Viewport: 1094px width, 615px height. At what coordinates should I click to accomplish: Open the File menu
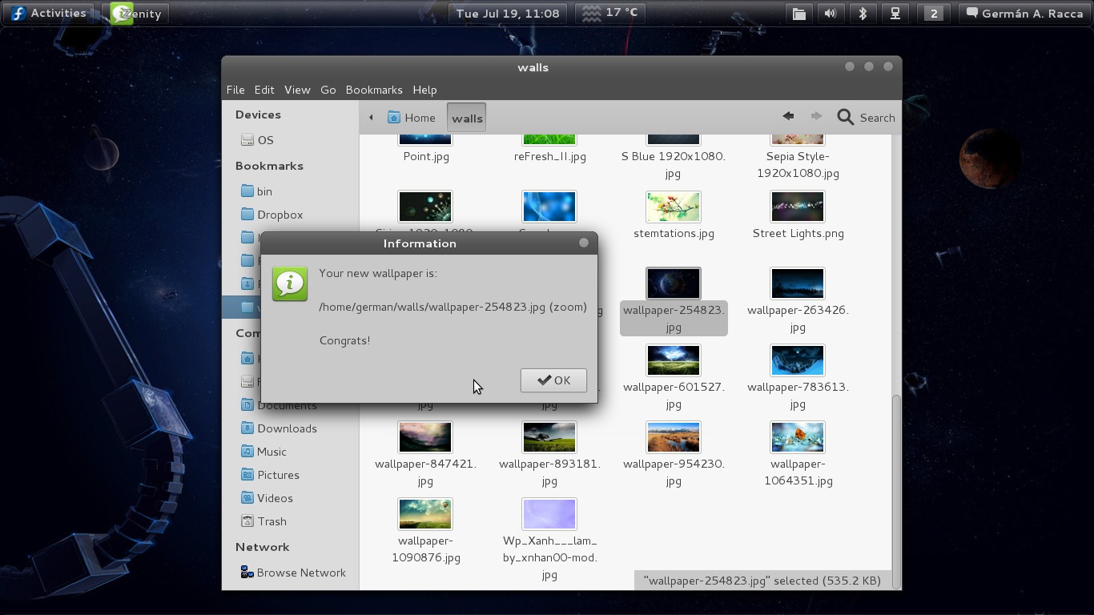click(235, 90)
